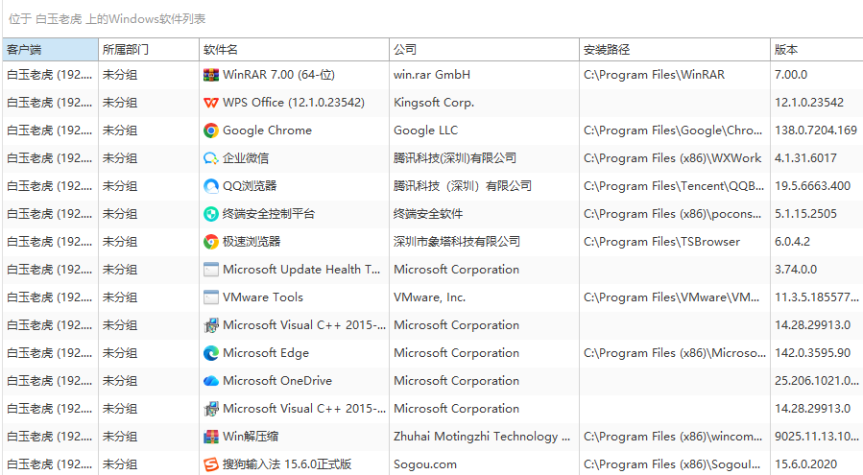Select the WinRAR 7.00 (64-位) software name
Screen dimensions: 863x475
(x=278, y=75)
